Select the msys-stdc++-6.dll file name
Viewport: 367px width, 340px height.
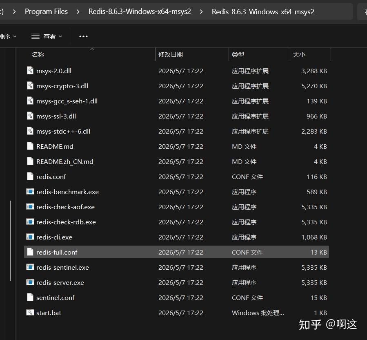click(63, 131)
